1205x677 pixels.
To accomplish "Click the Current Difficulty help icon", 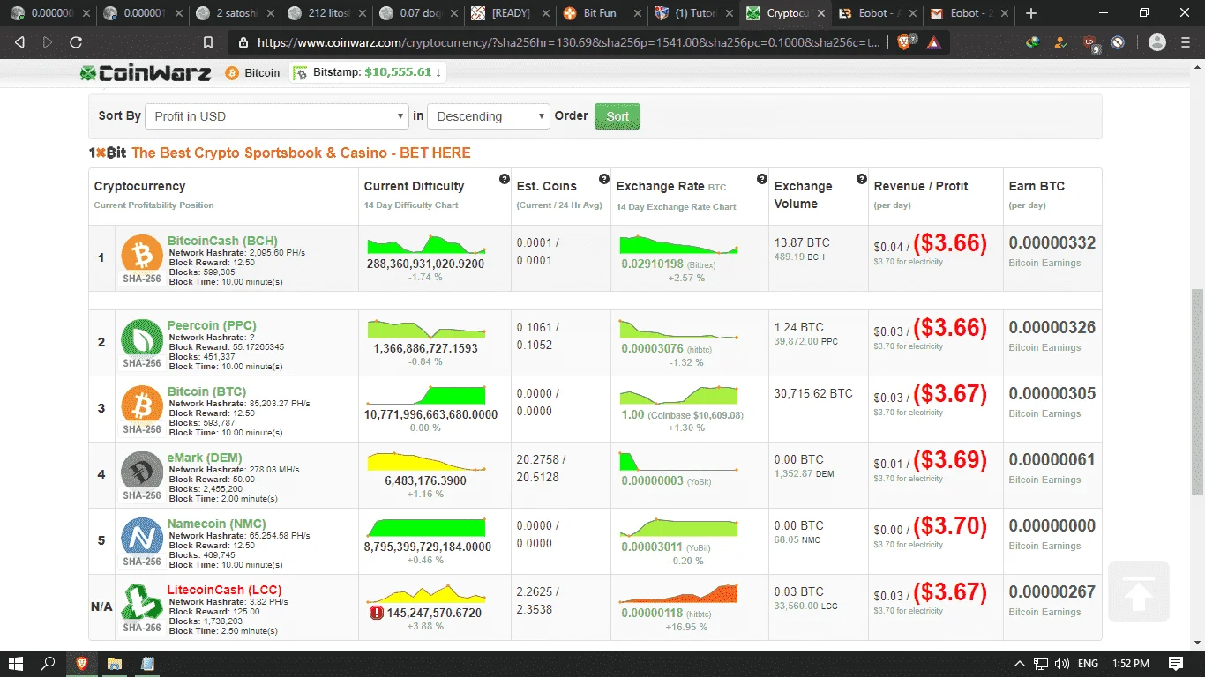I will 505,179.
